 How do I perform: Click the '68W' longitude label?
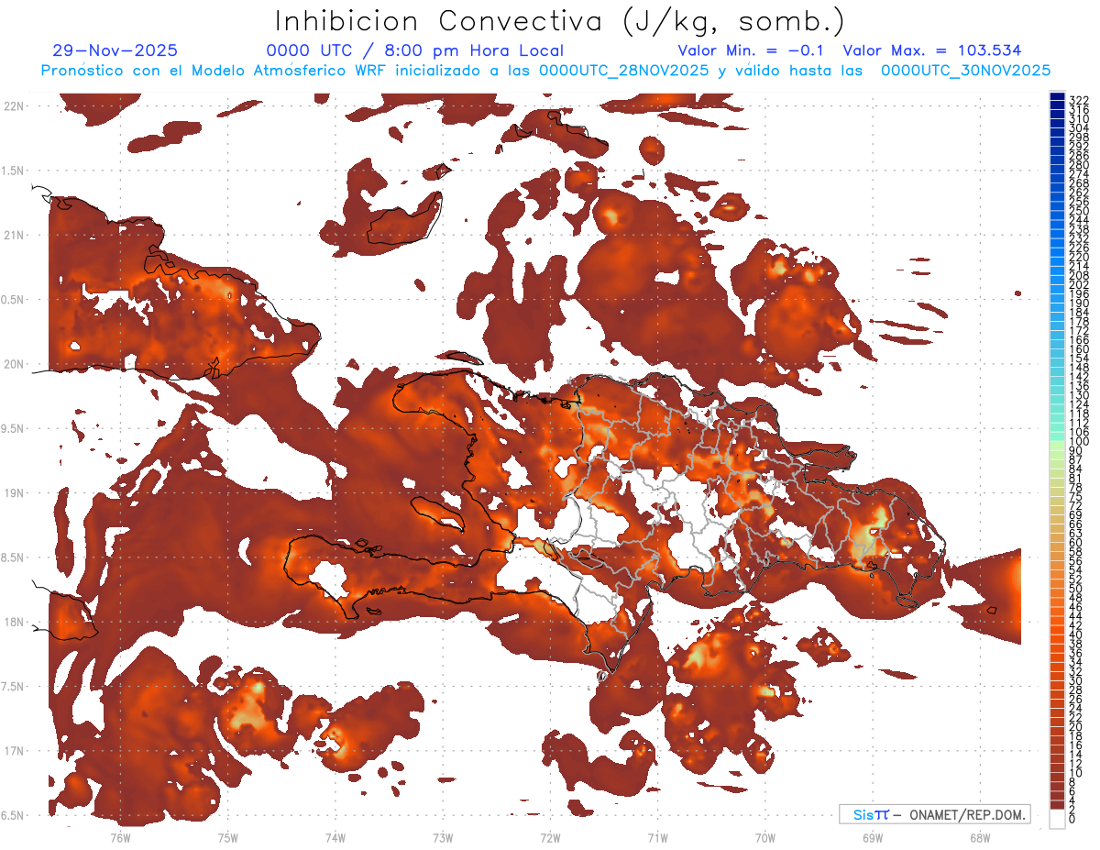click(x=979, y=837)
